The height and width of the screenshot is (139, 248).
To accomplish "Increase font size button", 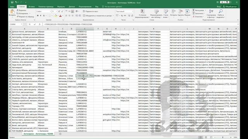I will pos(59,11).
